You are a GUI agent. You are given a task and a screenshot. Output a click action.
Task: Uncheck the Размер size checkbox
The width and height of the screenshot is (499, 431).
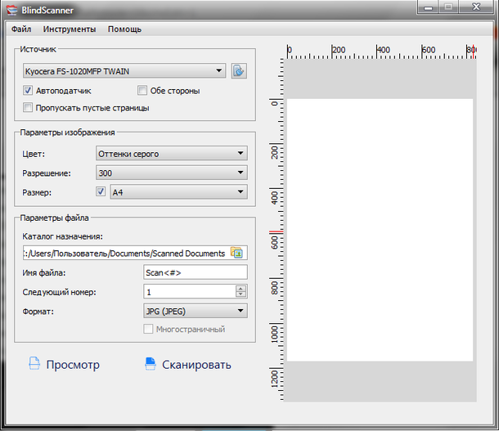pyautogui.click(x=101, y=192)
